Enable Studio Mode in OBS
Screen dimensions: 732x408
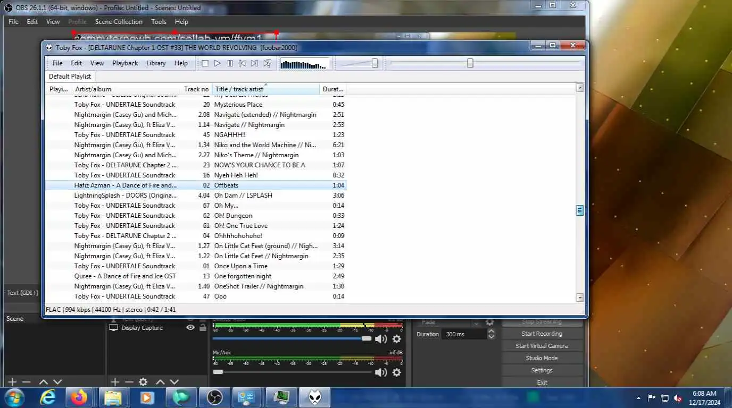pyautogui.click(x=542, y=358)
